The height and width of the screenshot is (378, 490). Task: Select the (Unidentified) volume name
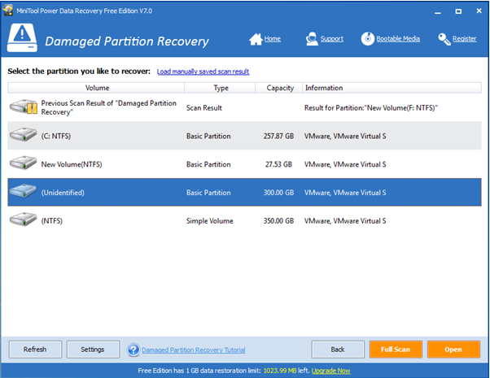click(x=63, y=193)
